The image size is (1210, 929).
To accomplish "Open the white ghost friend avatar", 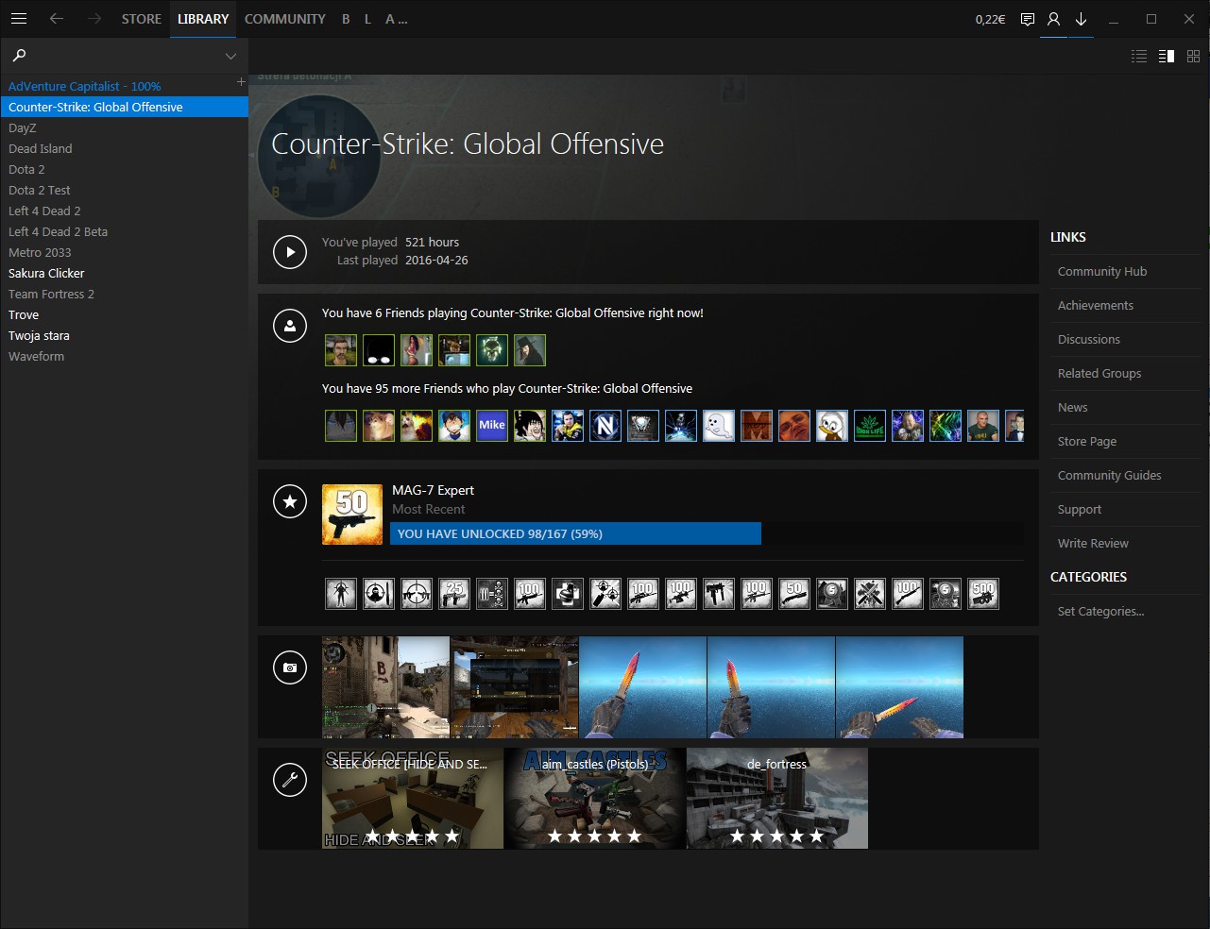I will 719,426.
